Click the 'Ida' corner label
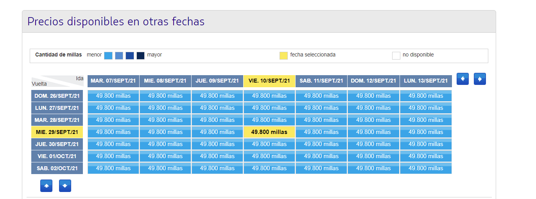This screenshot has height=199, width=536. click(x=80, y=78)
